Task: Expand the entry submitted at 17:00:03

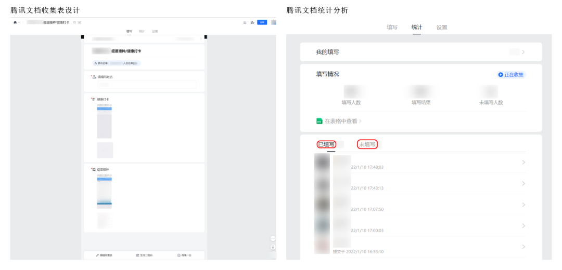Action: tap(523, 226)
